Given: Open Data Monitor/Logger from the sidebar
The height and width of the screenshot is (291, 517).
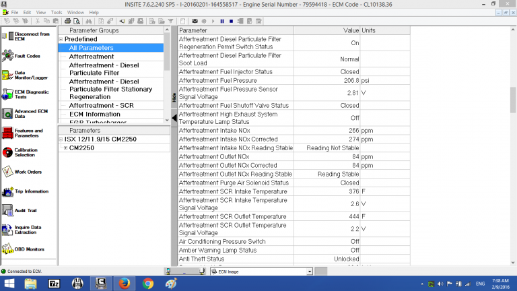Looking at the screenshot, I should coord(25,75).
